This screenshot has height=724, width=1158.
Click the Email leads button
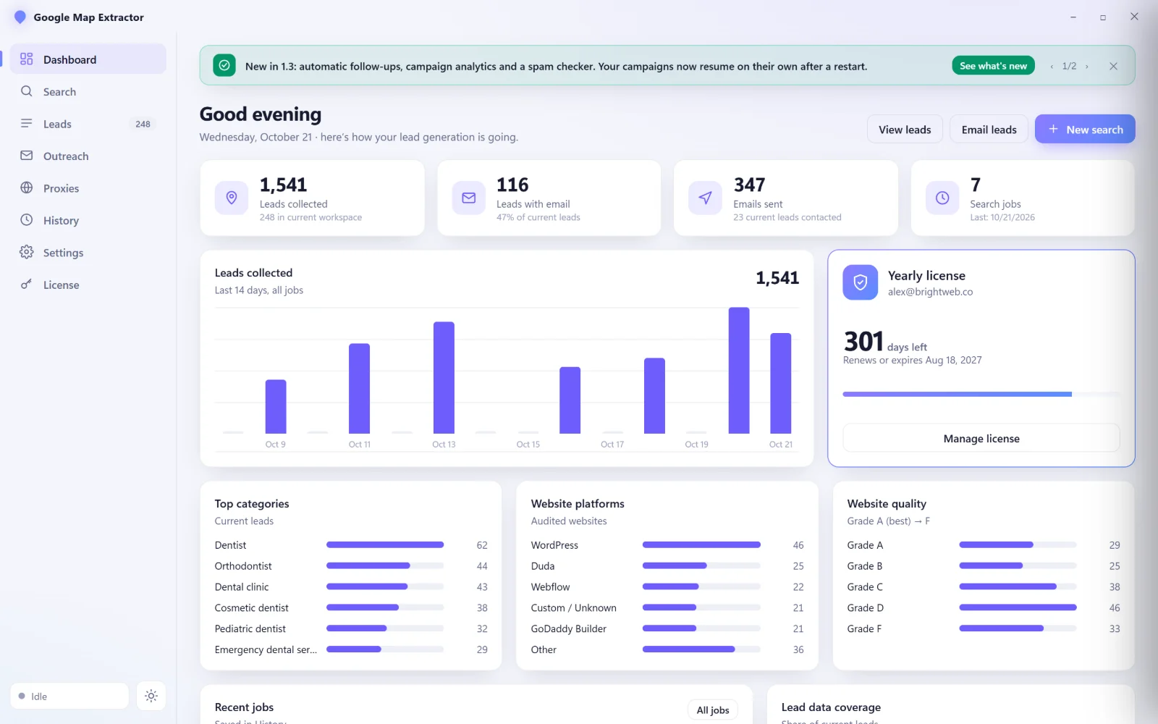coord(989,130)
